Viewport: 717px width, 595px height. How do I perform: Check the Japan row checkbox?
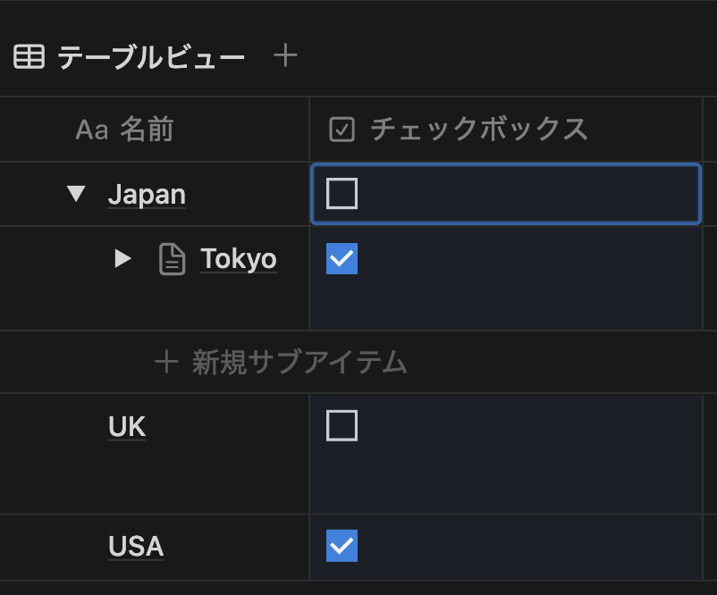(342, 193)
